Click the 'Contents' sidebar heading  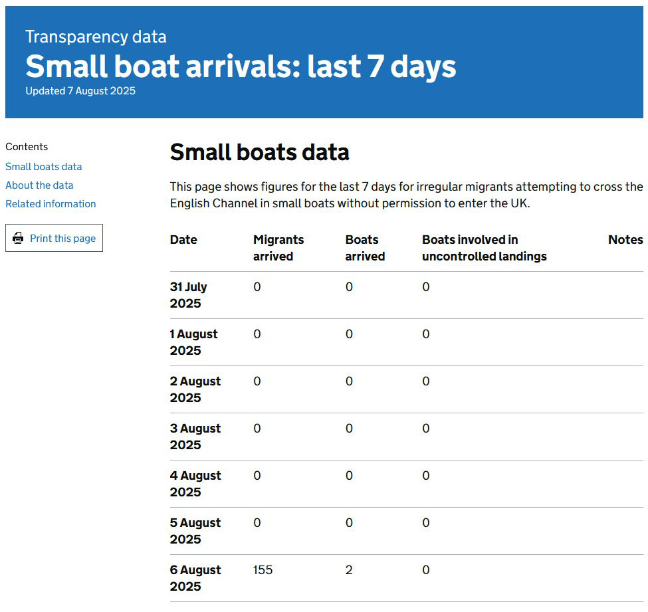27,147
